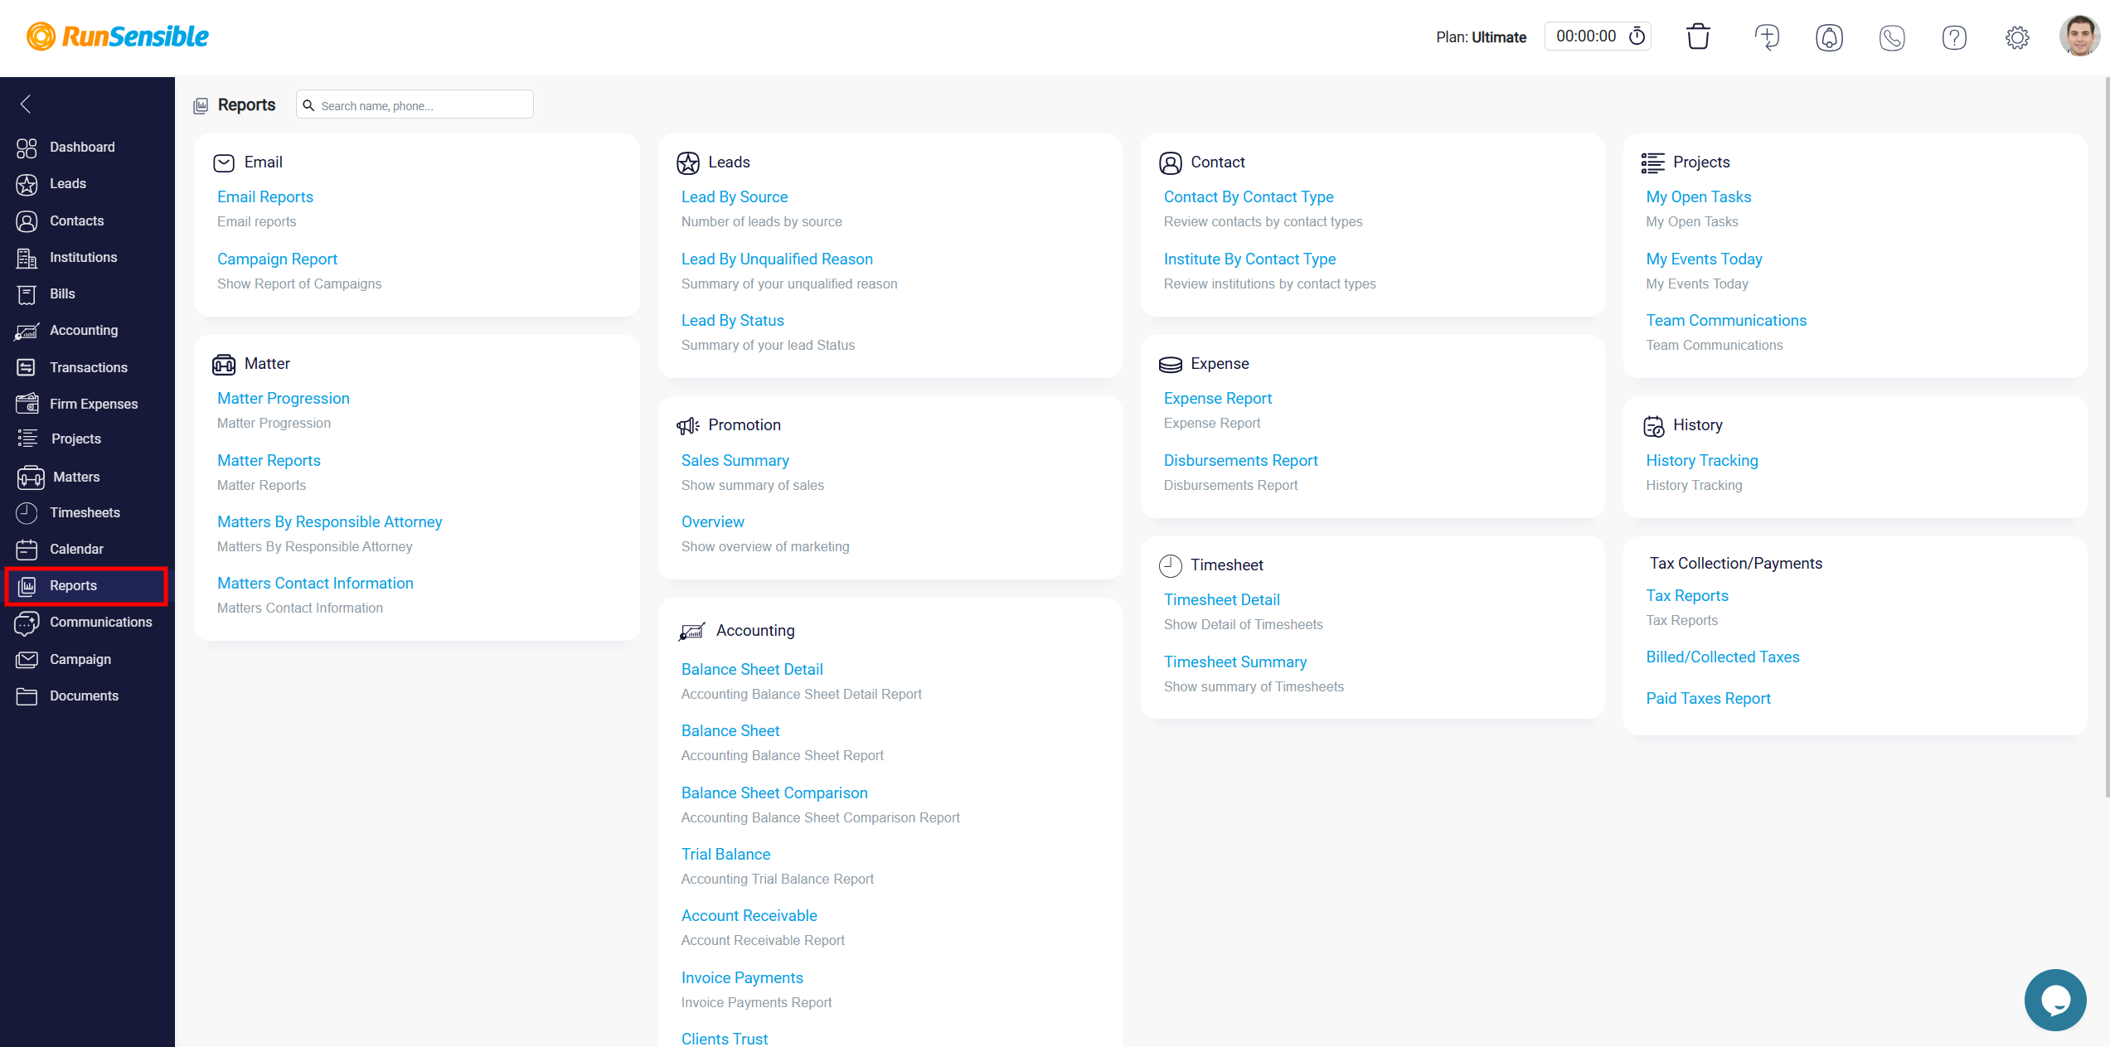Open Email Reports link
The height and width of the screenshot is (1047, 2110).
(265, 197)
